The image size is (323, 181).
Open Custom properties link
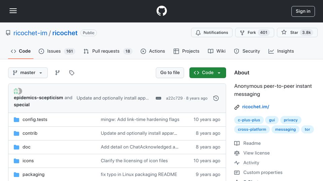258,172
